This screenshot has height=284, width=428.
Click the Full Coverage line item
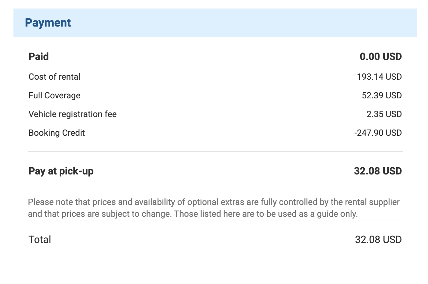pos(54,95)
